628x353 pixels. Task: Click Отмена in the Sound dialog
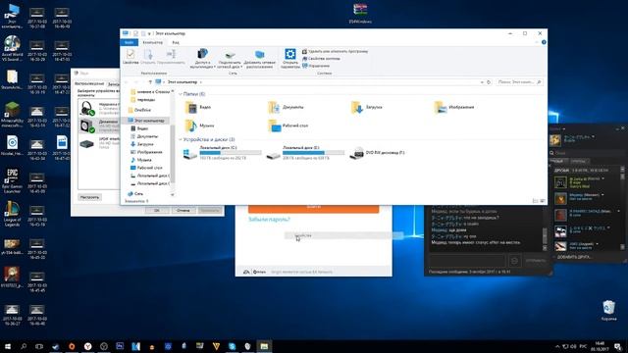coord(183,211)
